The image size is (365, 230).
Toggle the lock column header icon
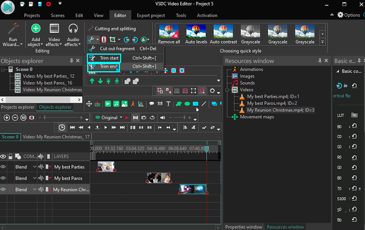(10, 156)
